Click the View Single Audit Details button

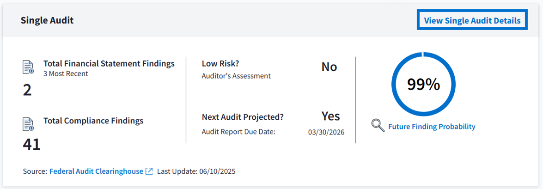click(472, 21)
